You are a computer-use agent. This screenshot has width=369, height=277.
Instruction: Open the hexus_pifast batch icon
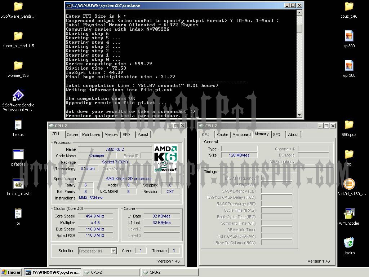click(18, 184)
